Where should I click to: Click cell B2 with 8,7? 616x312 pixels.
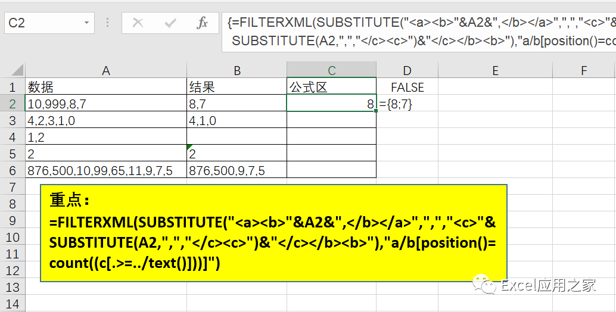237,103
